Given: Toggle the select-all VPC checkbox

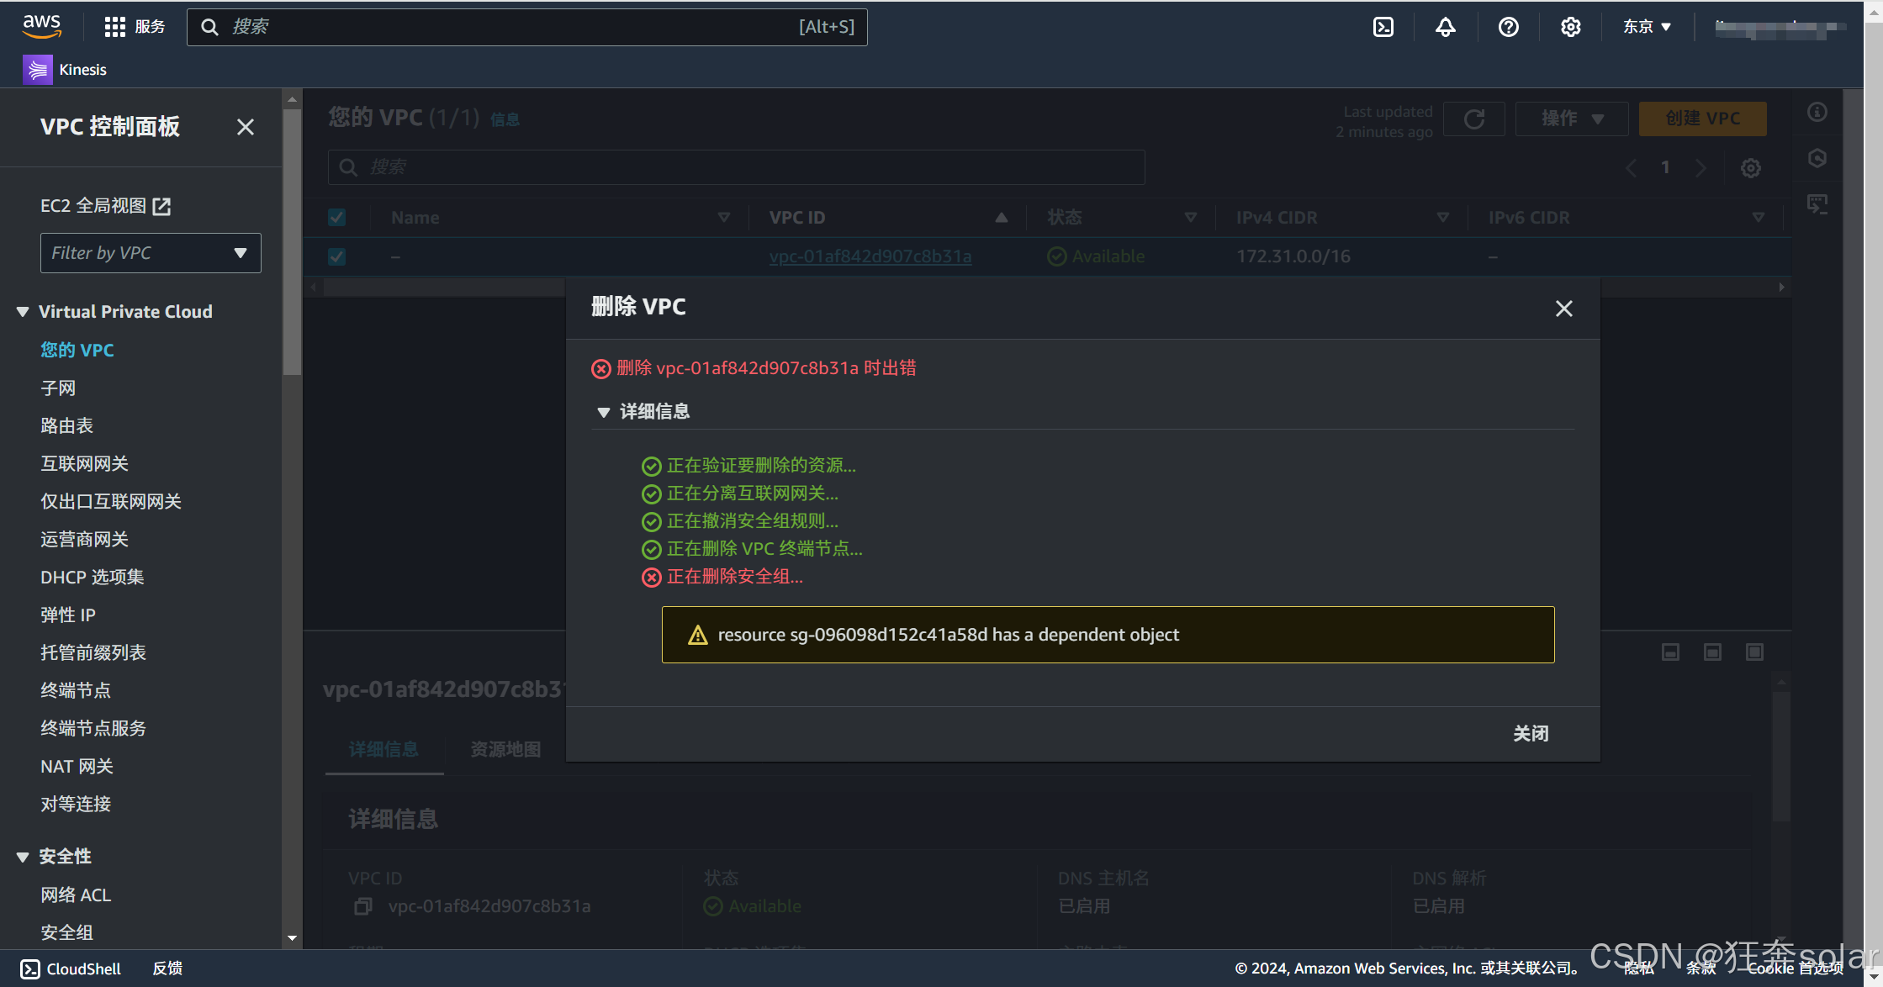Looking at the screenshot, I should pos(337,218).
